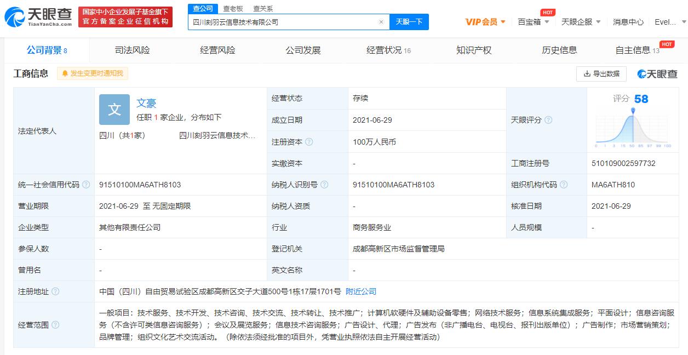
Task: Click the 工商信息 section heading
Action: coord(31,73)
